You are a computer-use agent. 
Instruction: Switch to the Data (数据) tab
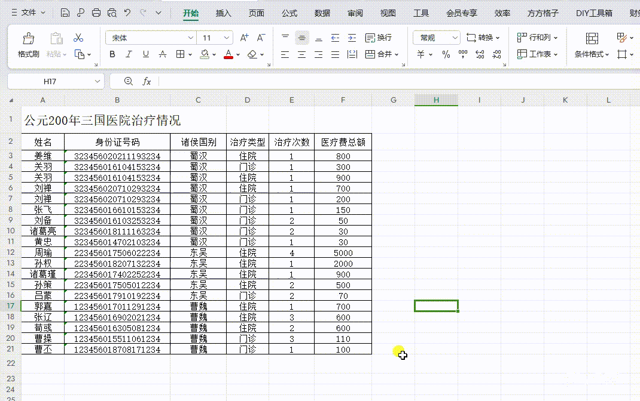322,13
